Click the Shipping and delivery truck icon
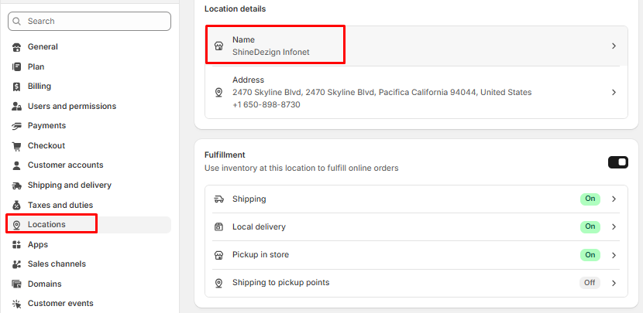 (16, 185)
